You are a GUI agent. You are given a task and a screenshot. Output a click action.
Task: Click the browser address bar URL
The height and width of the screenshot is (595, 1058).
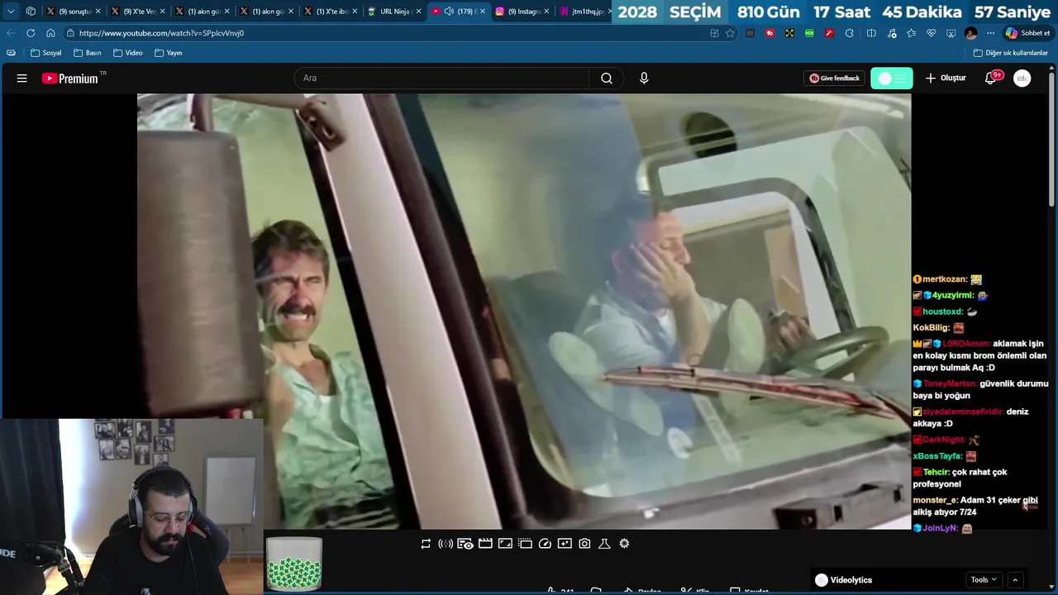pyautogui.click(x=161, y=33)
